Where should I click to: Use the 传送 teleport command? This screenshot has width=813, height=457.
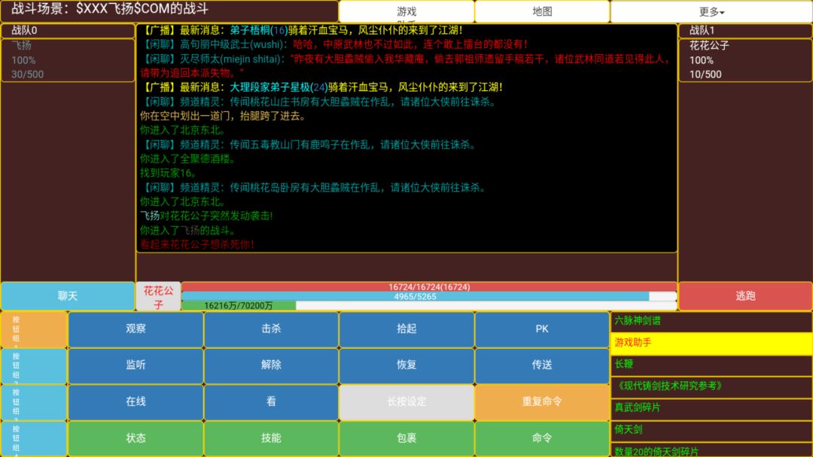click(x=541, y=365)
